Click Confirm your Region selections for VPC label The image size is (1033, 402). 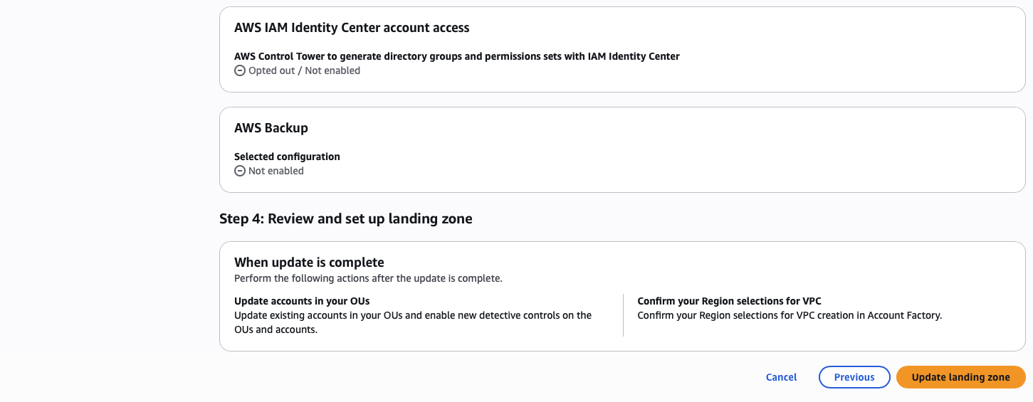tap(729, 301)
